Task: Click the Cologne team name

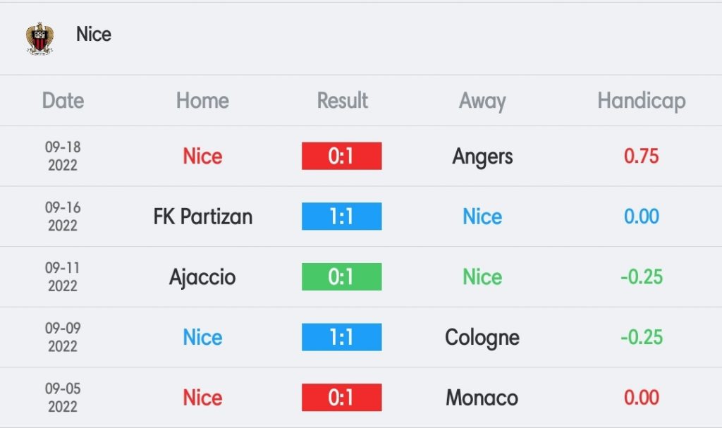Action: pos(482,338)
